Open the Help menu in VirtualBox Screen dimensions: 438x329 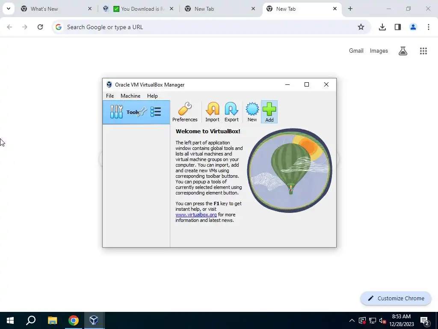[152, 96]
